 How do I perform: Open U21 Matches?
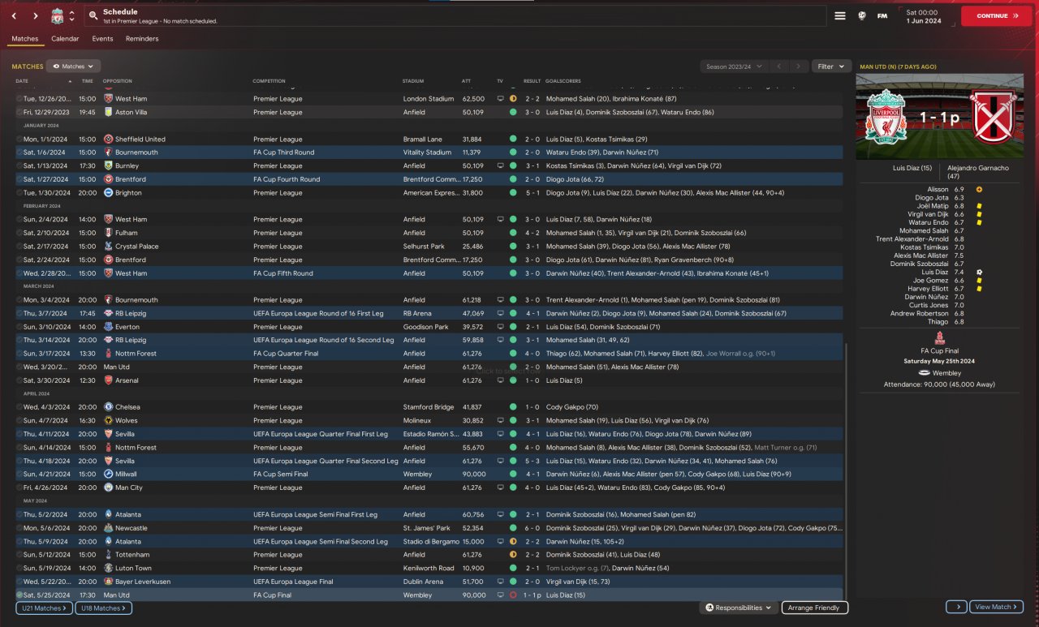click(x=44, y=608)
